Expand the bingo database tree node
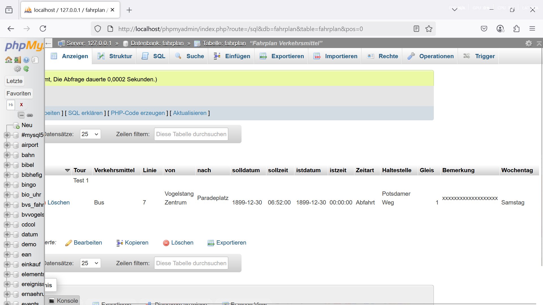543x305 pixels. (7, 185)
